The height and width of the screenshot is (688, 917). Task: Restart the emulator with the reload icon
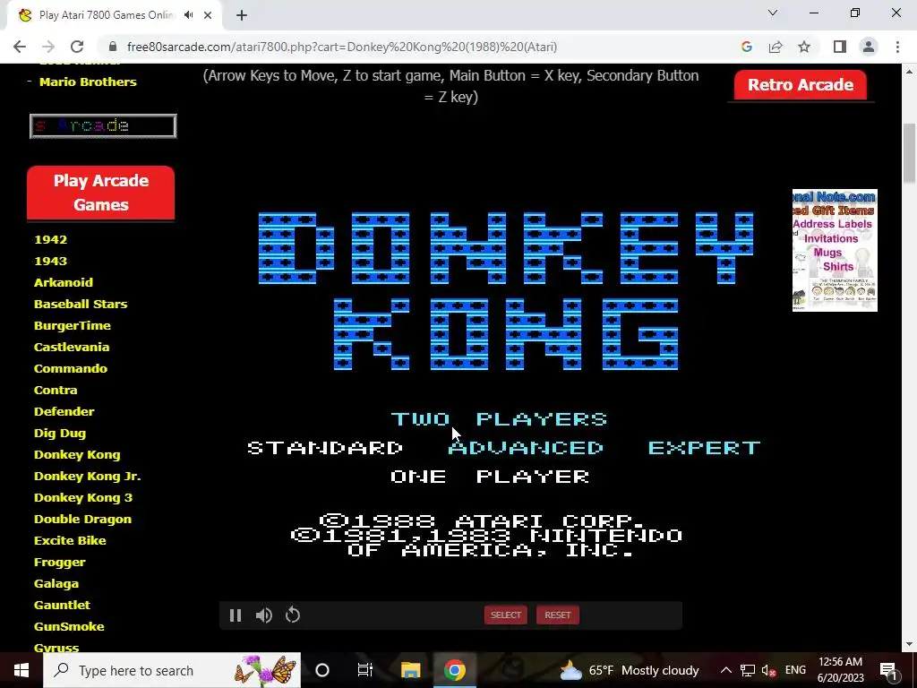pyautogui.click(x=293, y=615)
